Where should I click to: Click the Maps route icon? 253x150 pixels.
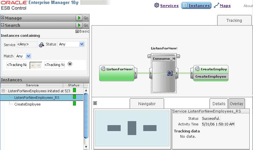[x=217, y=5]
